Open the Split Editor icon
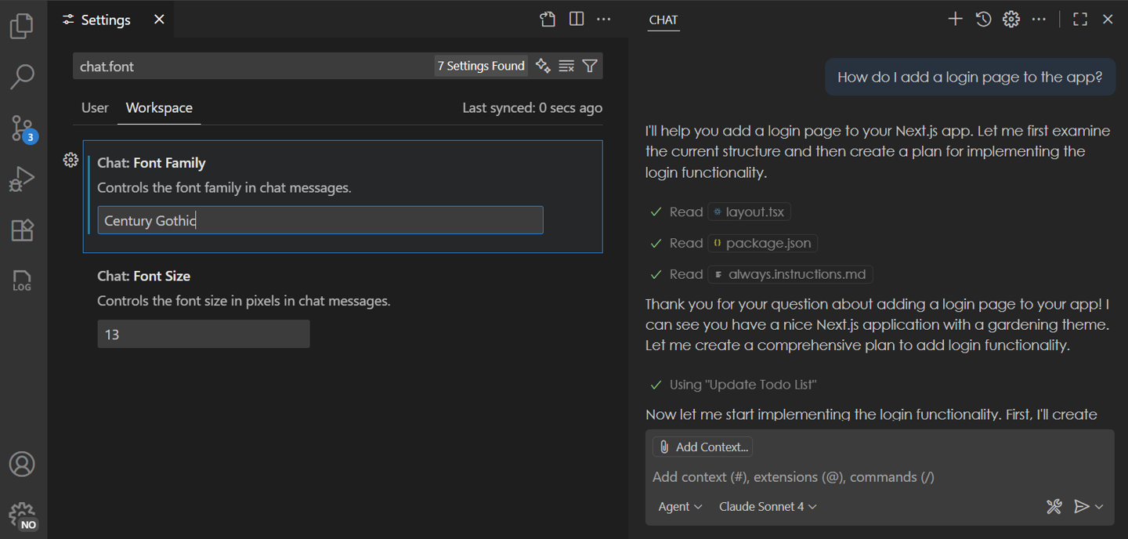 coord(576,18)
